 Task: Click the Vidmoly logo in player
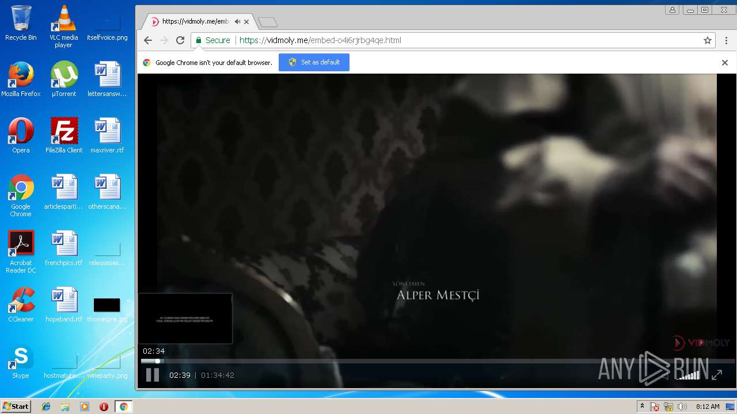701,343
